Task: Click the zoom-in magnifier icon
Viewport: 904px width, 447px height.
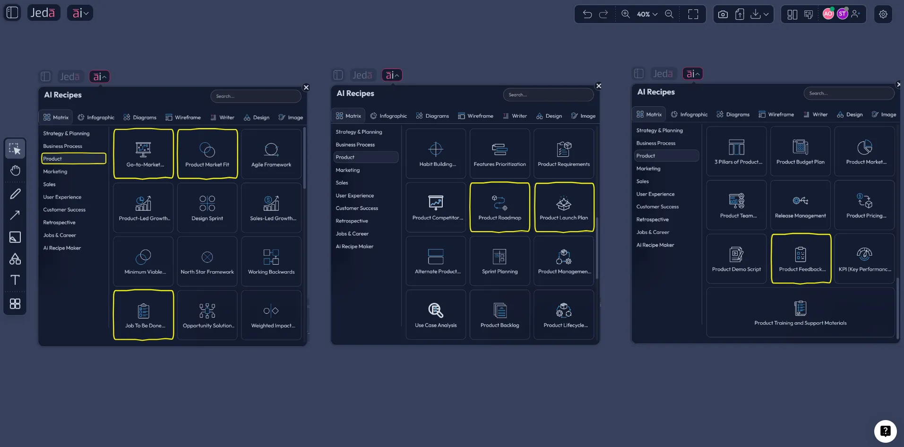Action: 625,14
